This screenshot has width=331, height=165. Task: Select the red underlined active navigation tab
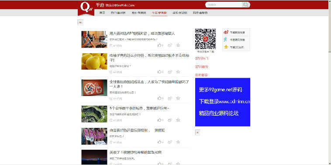coord(159,13)
